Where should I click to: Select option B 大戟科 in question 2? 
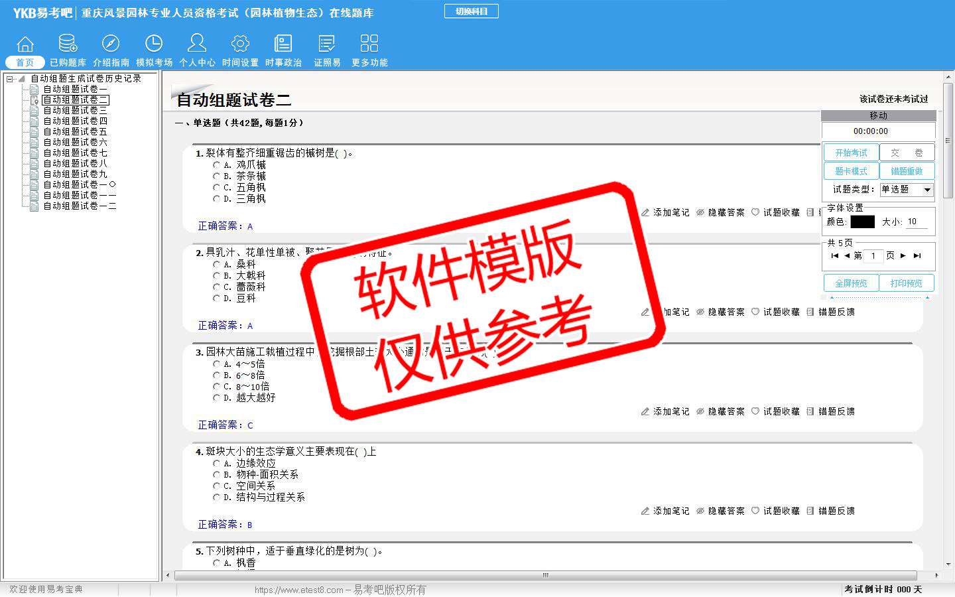216,275
